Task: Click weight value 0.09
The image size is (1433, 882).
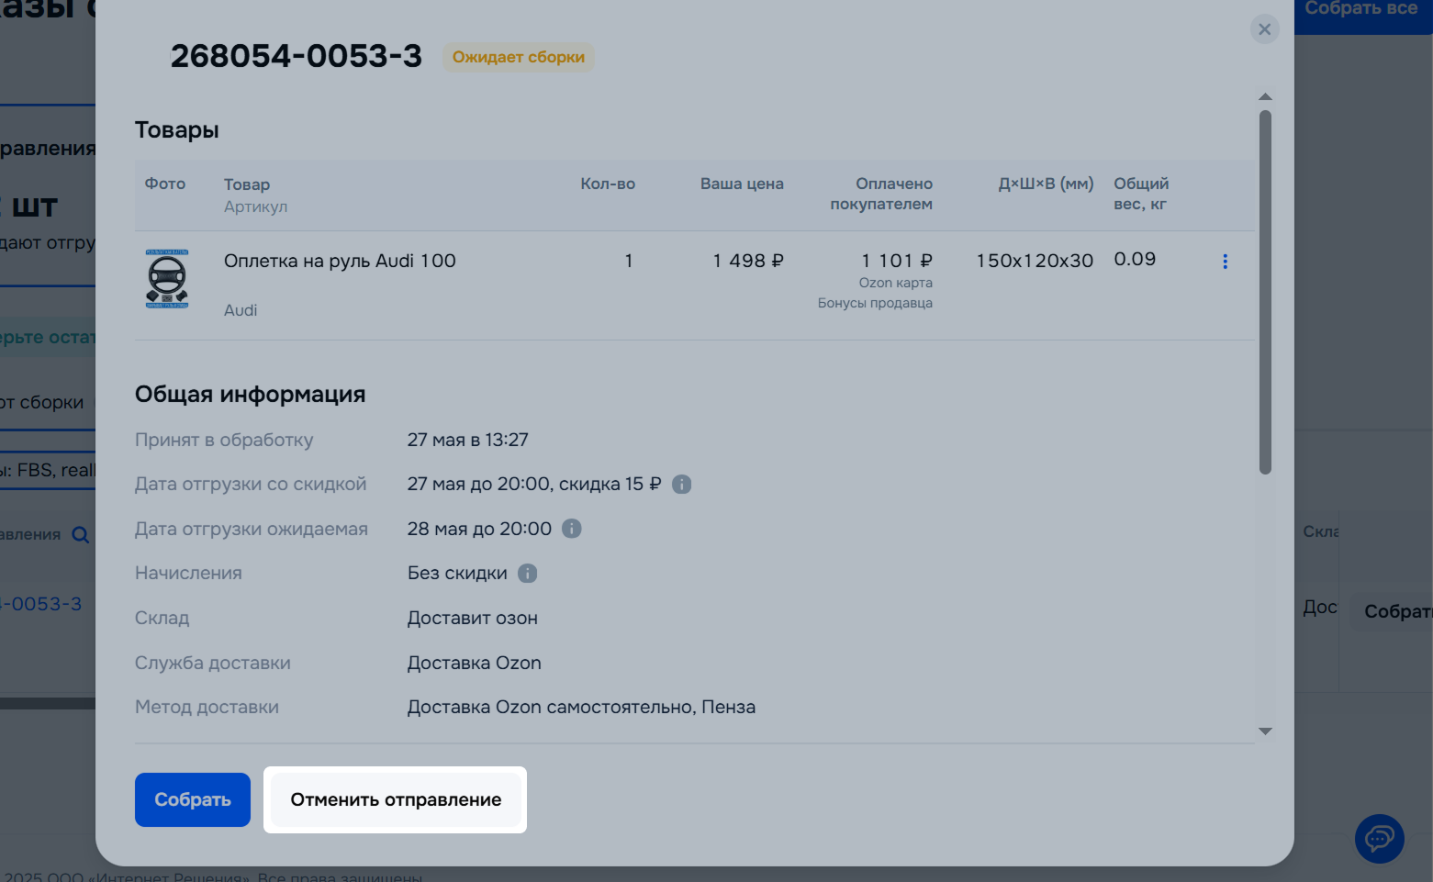Action: pos(1135,260)
